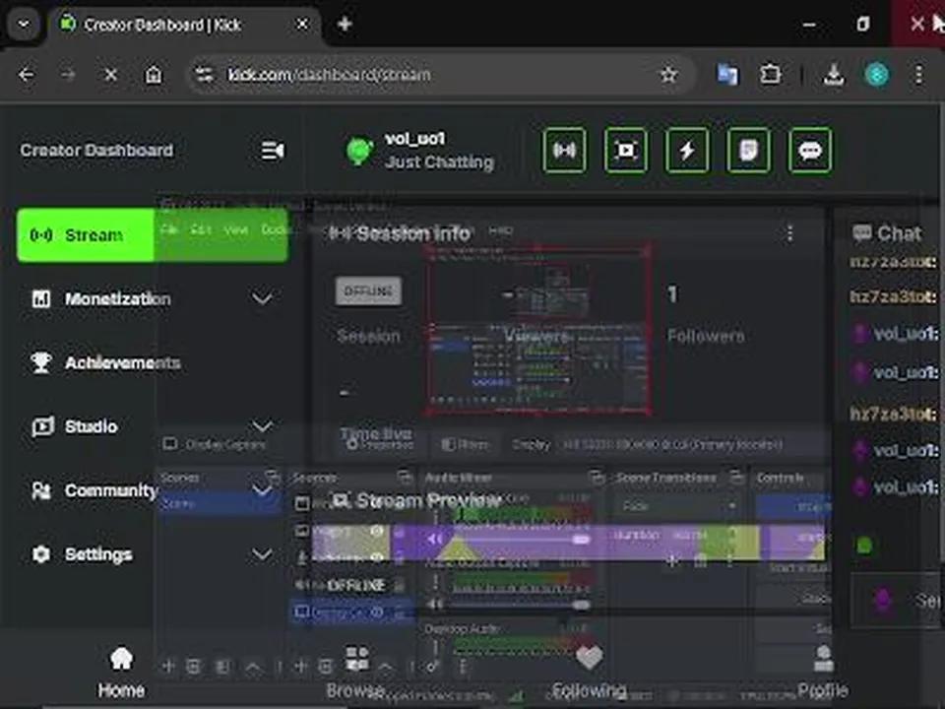Image resolution: width=945 pixels, height=709 pixels.
Task: Click the vol_uo1 channel avatar
Action: [359, 151]
